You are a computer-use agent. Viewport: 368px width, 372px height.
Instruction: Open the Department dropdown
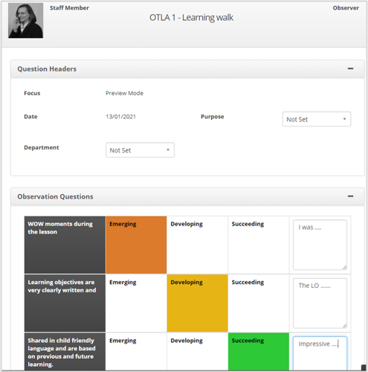click(x=140, y=150)
